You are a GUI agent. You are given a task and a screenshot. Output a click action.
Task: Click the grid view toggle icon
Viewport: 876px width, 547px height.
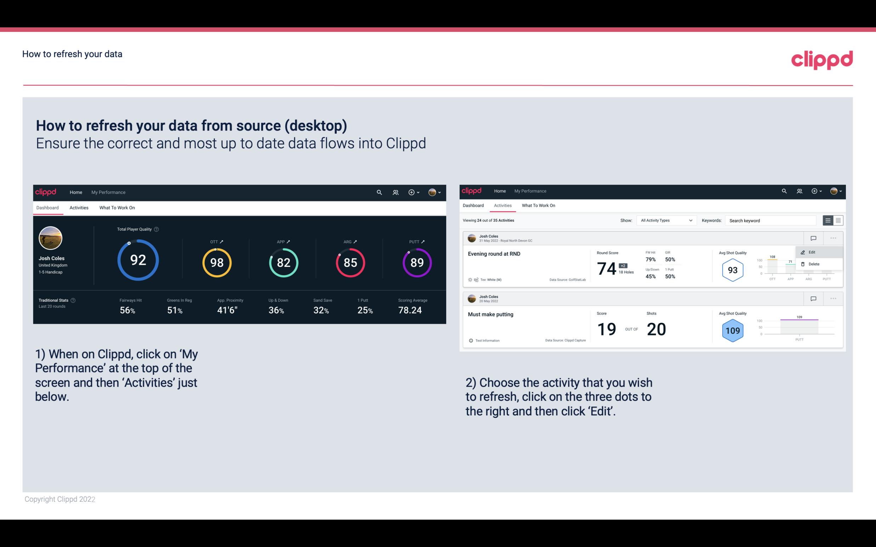pos(838,220)
